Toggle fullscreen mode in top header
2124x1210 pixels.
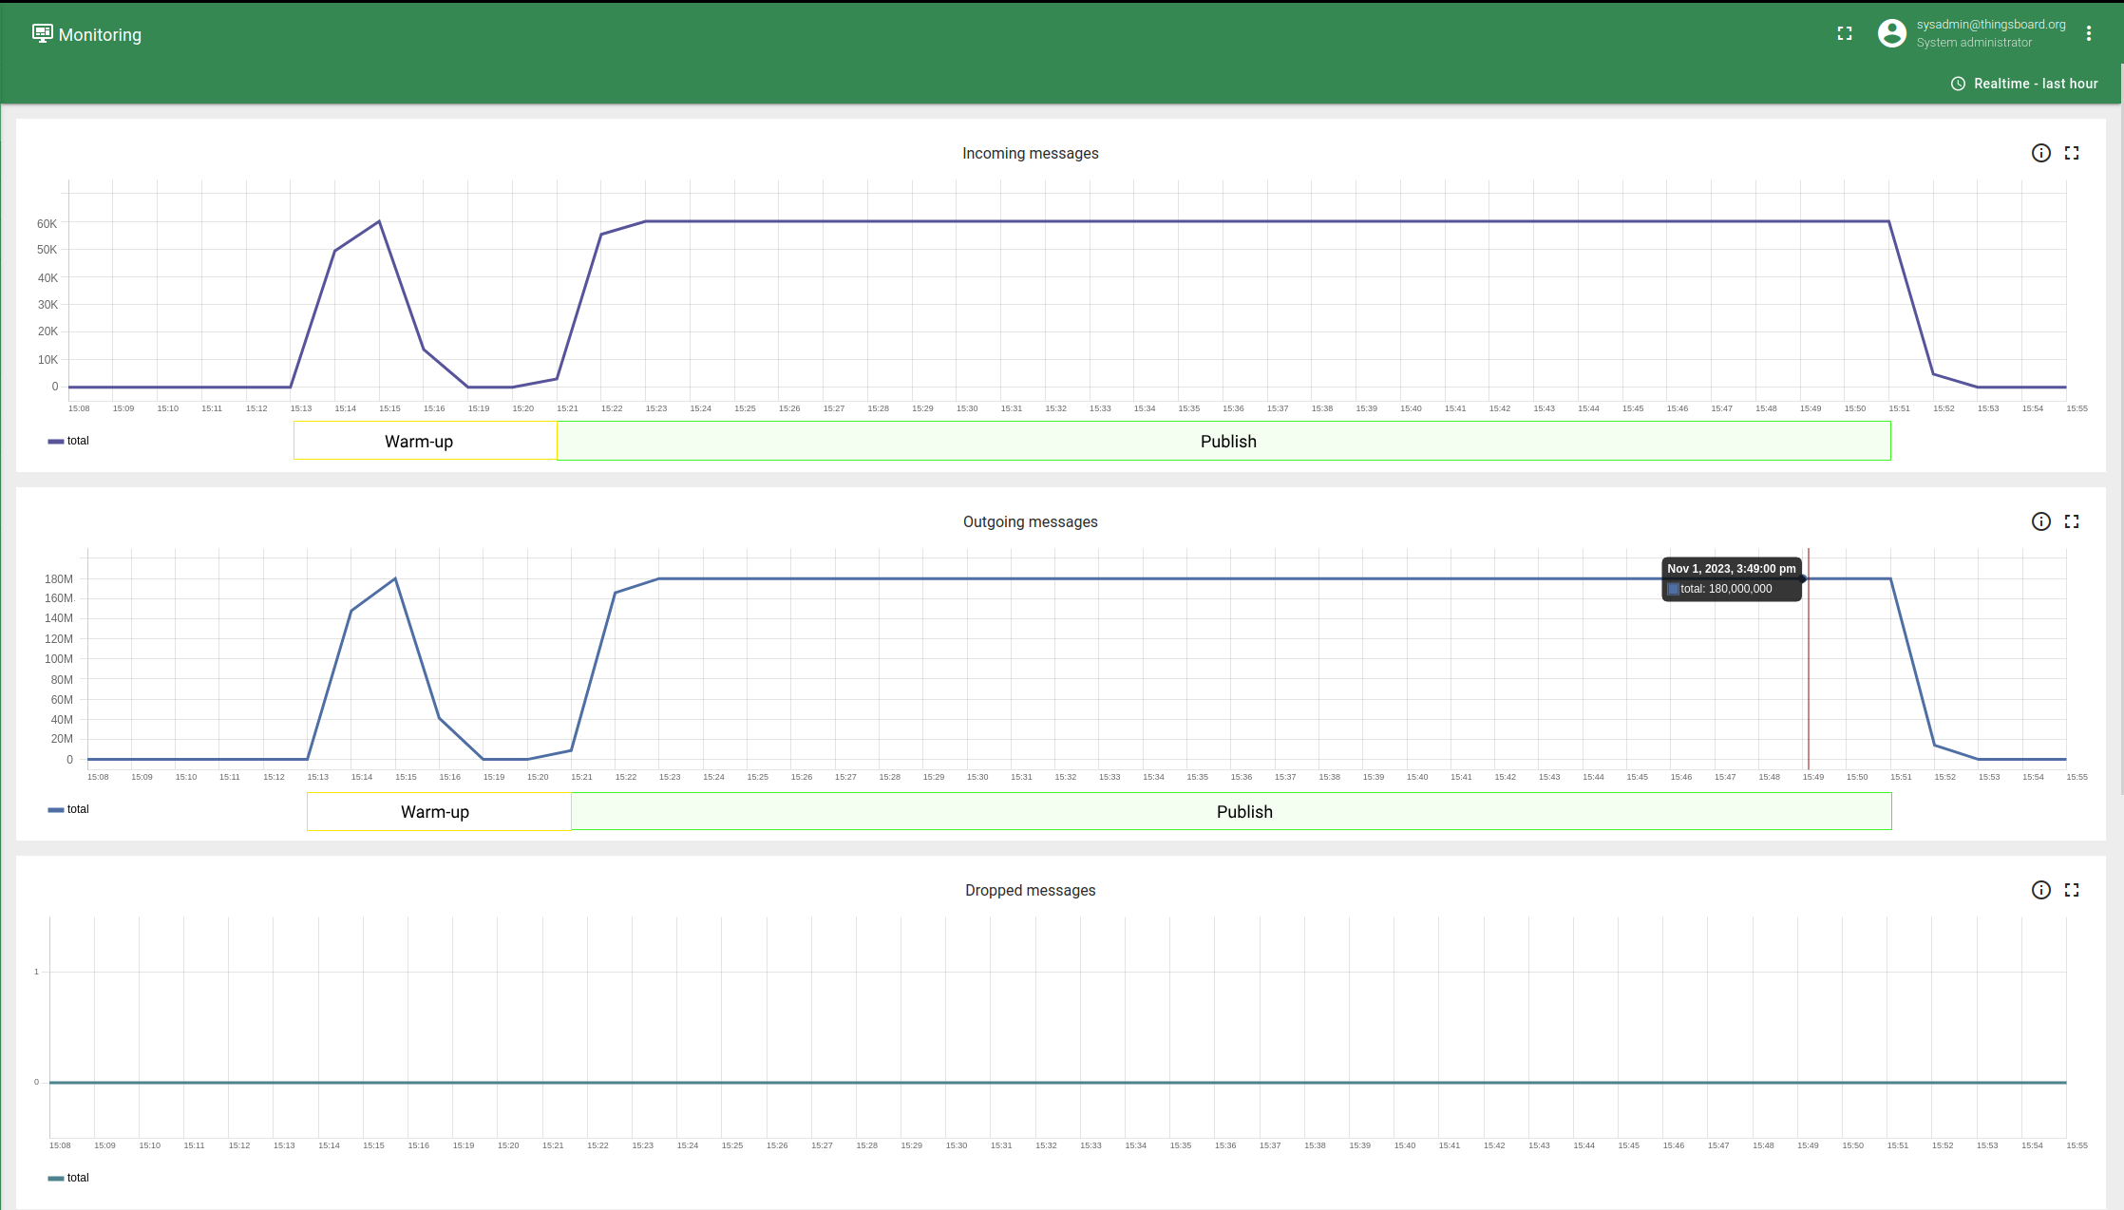tap(1845, 33)
